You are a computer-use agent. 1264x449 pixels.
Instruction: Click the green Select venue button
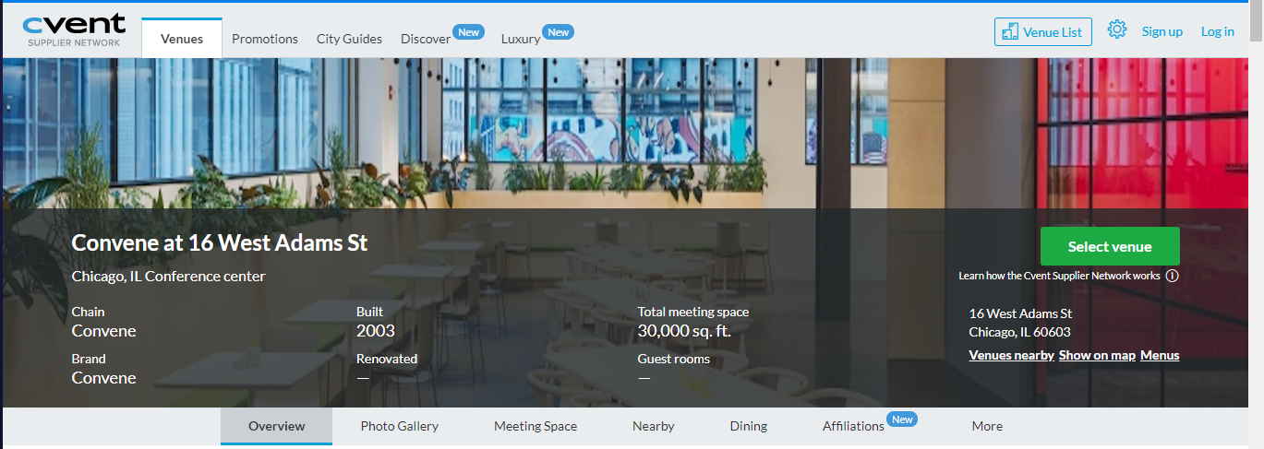[1110, 246]
